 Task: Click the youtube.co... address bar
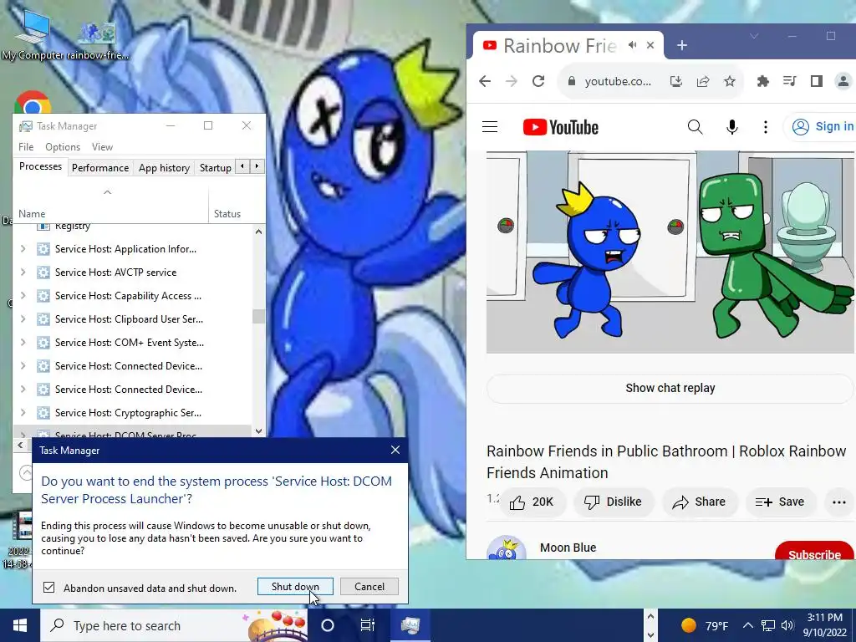tap(618, 81)
